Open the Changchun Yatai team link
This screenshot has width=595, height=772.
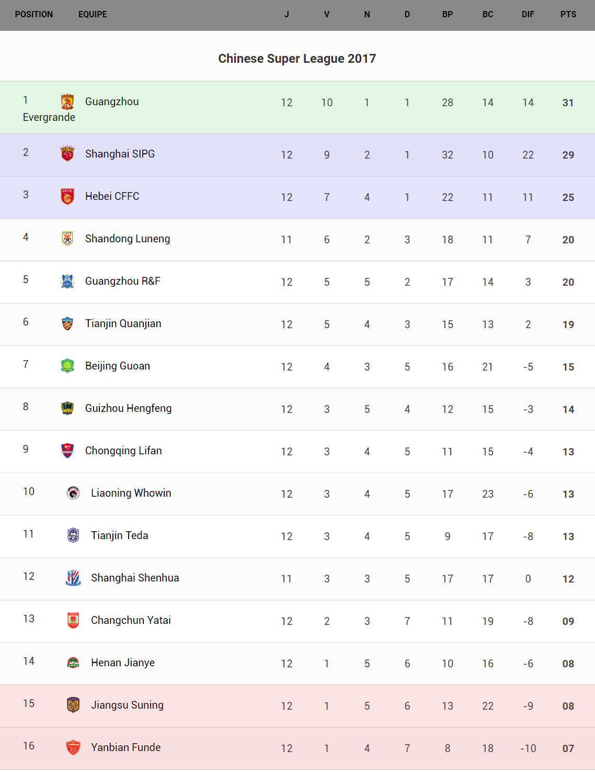[x=131, y=620]
